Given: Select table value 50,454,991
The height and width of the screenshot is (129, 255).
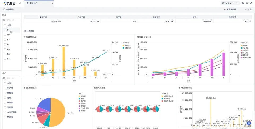Looking at the screenshot, I should pos(56,21).
